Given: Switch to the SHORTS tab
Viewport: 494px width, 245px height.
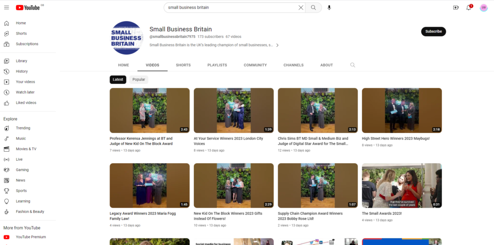Looking at the screenshot, I should (x=183, y=65).
